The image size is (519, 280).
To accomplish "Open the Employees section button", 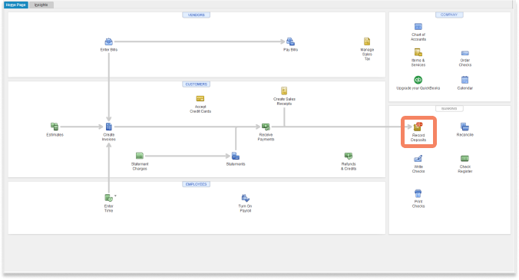I will (x=197, y=184).
